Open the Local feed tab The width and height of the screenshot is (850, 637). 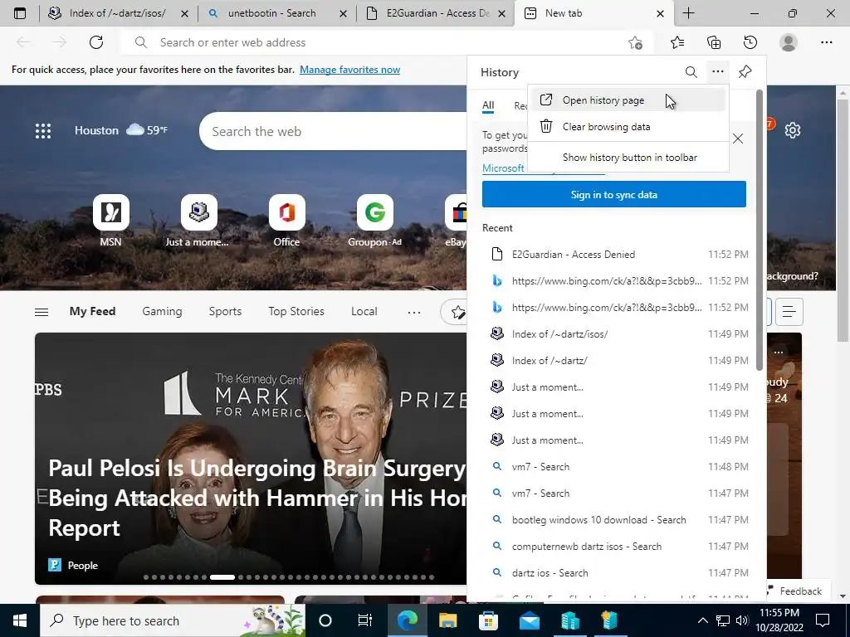(x=364, y=312)
